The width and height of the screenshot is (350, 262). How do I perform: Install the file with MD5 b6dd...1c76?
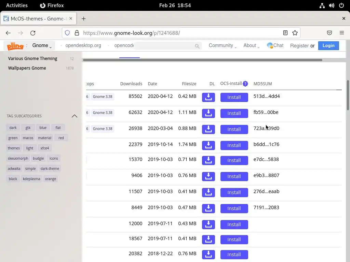click(x=234, y=145)
